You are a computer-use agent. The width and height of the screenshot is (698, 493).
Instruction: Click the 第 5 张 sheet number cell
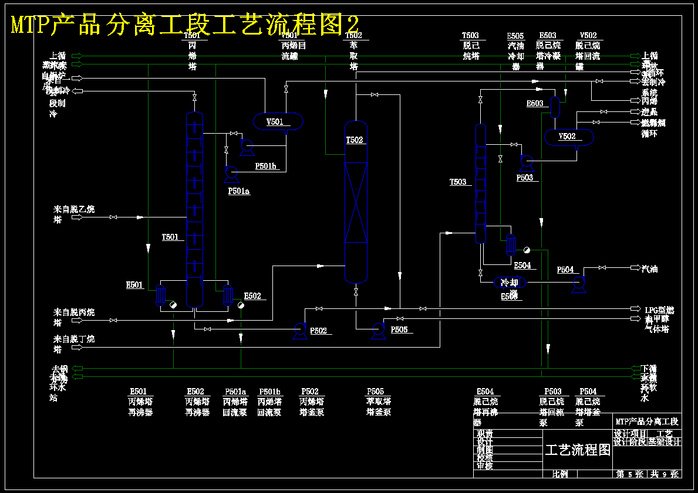(x=630, y=474)
